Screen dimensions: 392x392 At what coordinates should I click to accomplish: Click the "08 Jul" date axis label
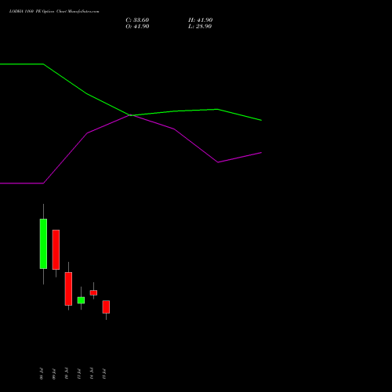click(x=42, y=373)
